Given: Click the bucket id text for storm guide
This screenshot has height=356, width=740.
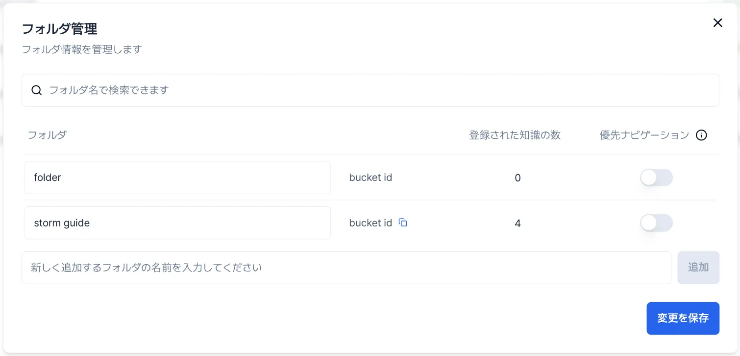Looking at the screenshot, I should click(x=370, y=223).
